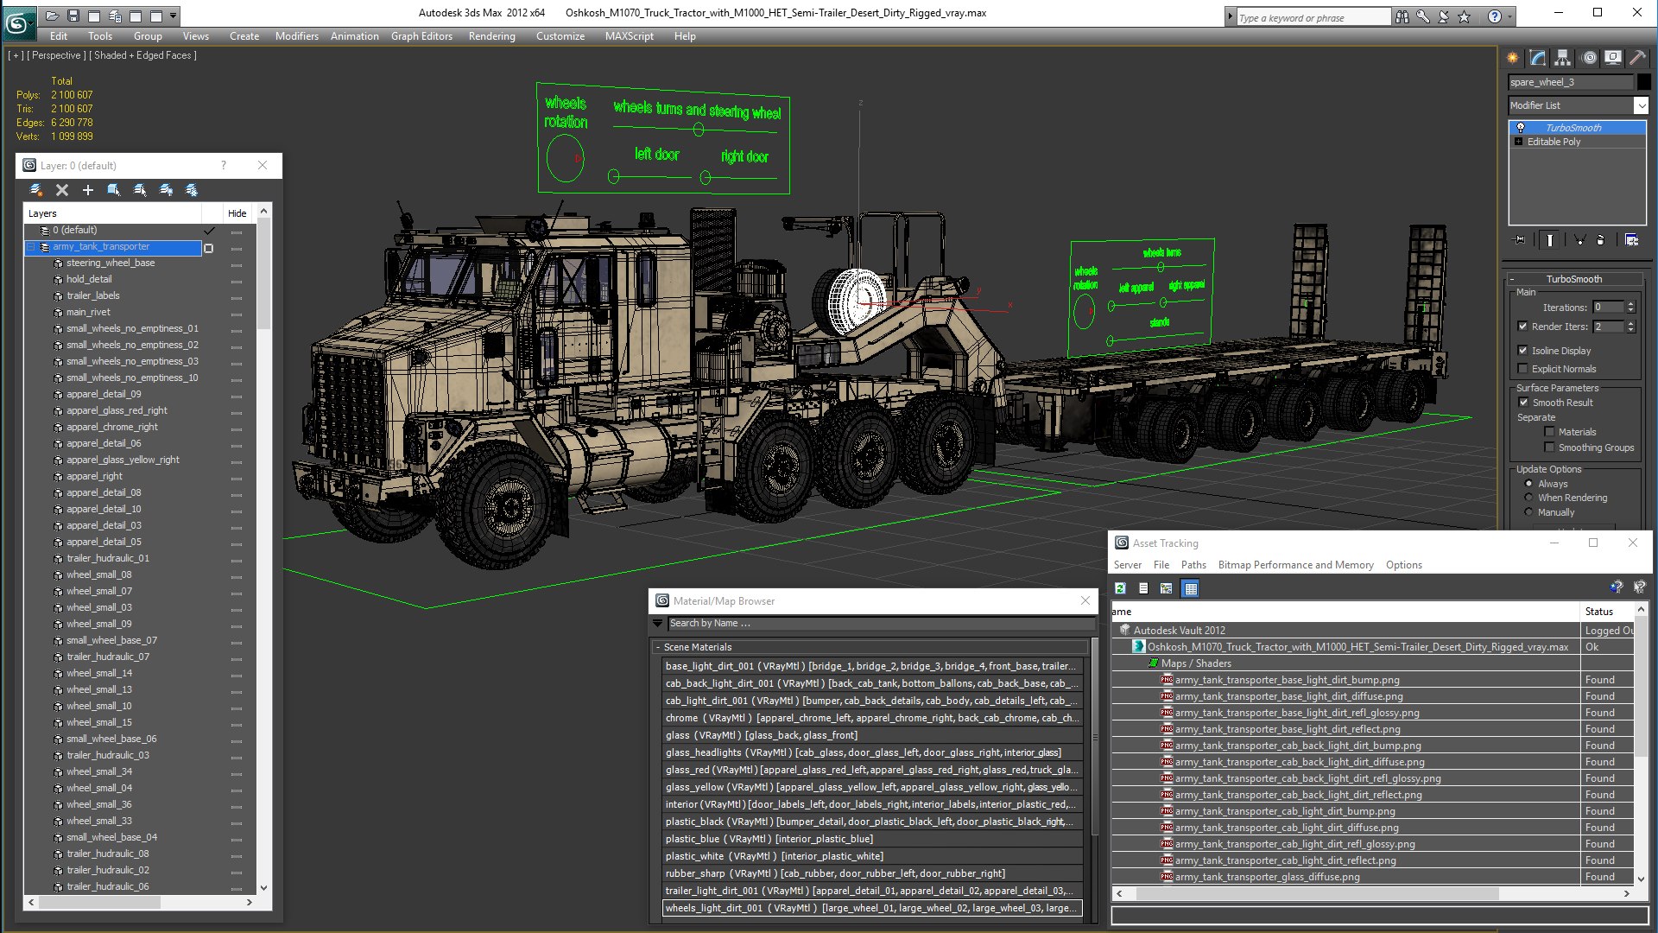
Task: Click Freeze/Unfreeze All Layers icon
Action: [192, 190]
